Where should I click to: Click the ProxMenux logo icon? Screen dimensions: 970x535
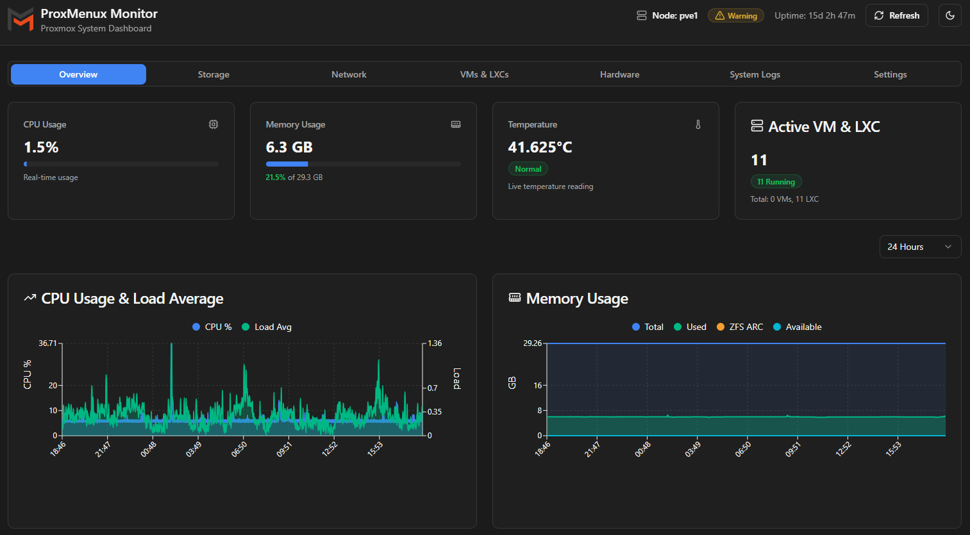click(21, 20)
